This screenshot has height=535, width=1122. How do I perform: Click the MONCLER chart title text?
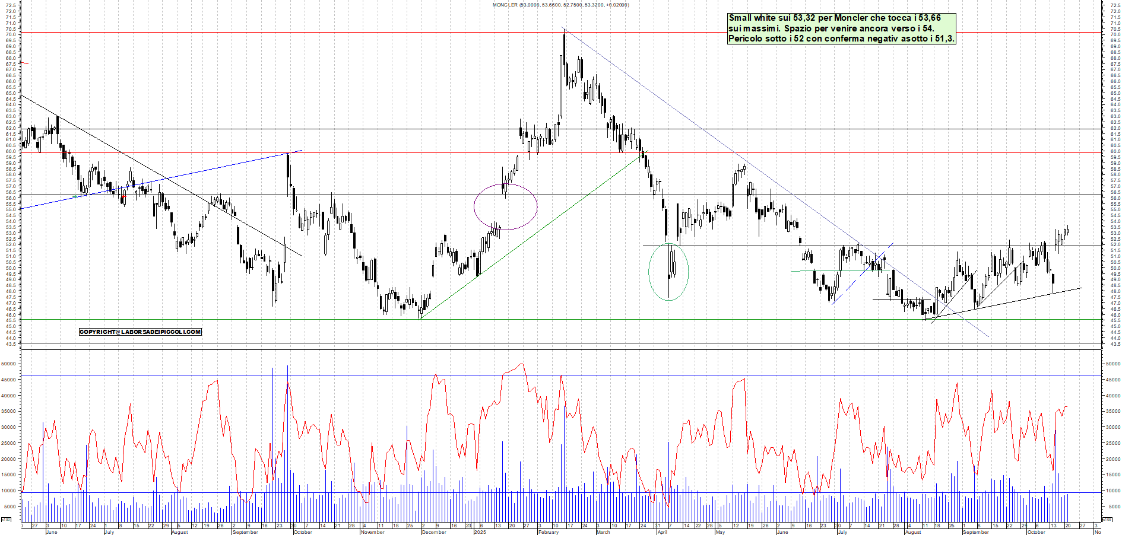(x=505, y=5)
